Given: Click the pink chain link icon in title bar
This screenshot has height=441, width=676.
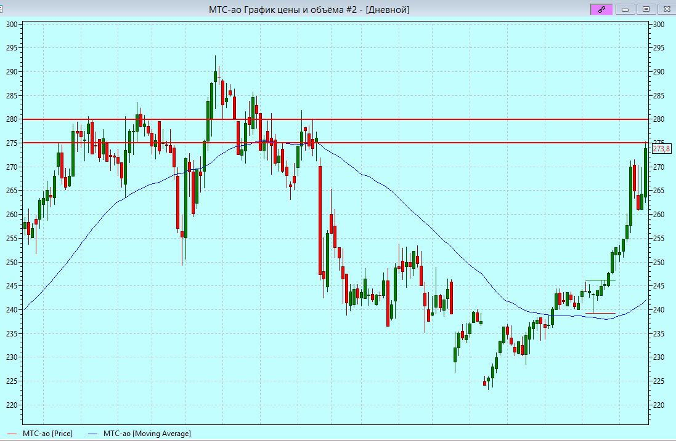Looking at the screenshot, I should click(x=601, y=9).
